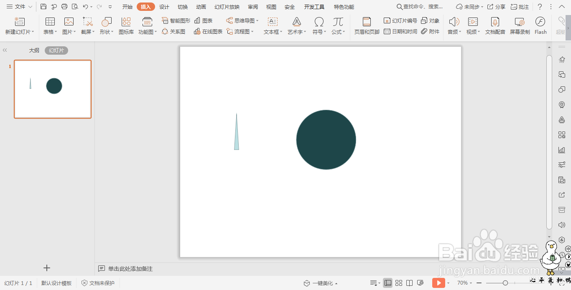Screen dimensions: 571x290
Task: Click the 文档配音 document dubbing icon
Action: [x=495, y=22]
